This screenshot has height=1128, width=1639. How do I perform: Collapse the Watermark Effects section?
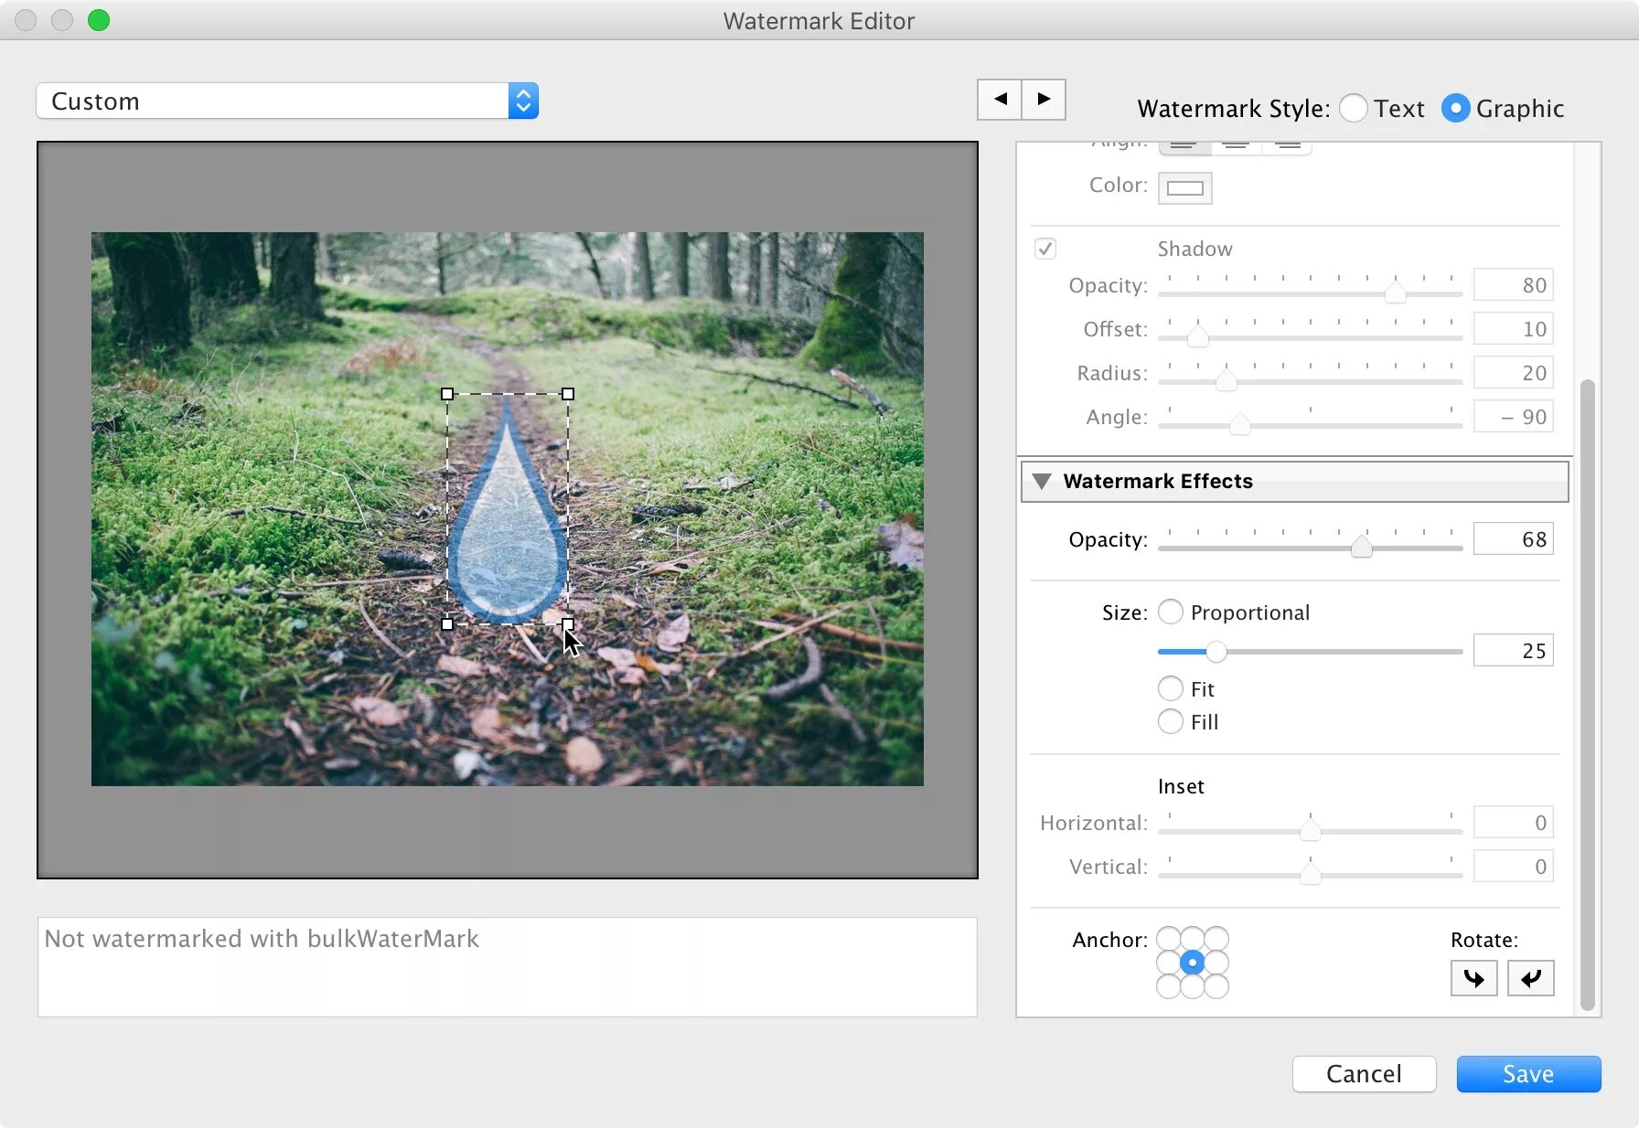[x=1042, y=481]
